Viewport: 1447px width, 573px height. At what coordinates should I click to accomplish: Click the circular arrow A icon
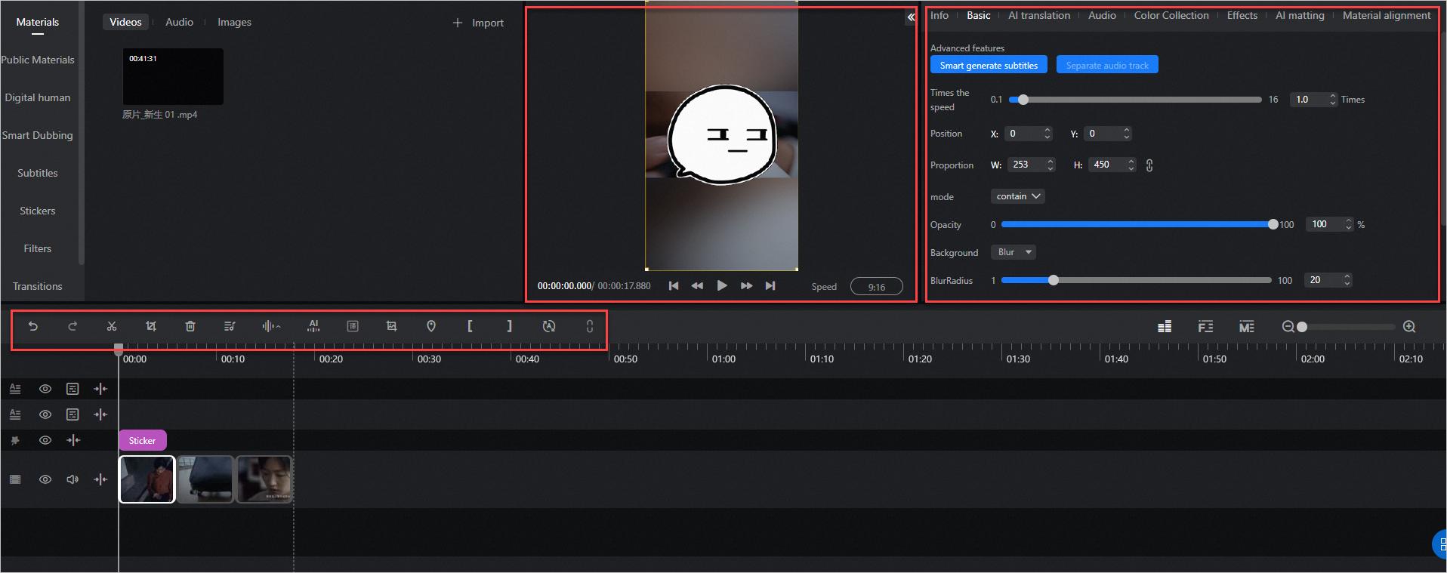click(549, 326)
